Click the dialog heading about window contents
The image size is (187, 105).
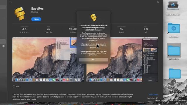pyautogui.click(x=93, y=28)
